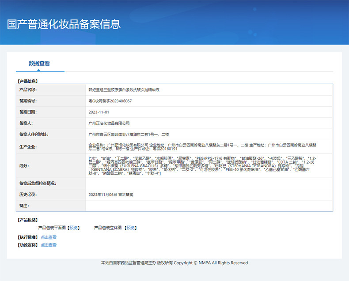Click the 成分 label

point(24,165)
